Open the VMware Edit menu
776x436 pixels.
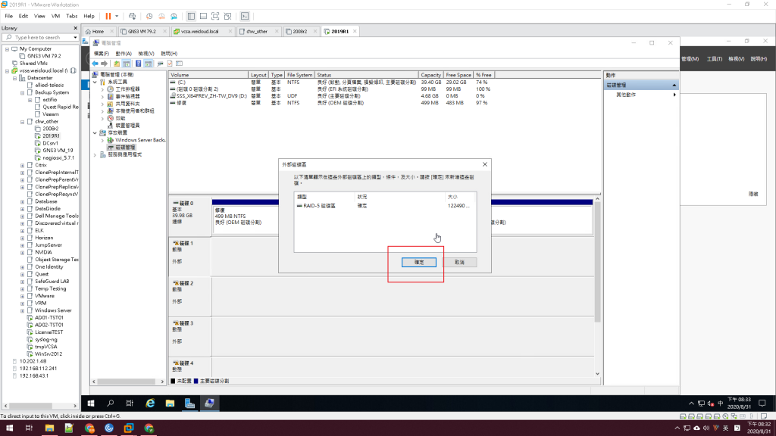(x=23, y=17)
